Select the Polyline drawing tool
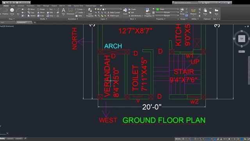The height and width of the screenshot is (141, 250). [x=5, y=11]
